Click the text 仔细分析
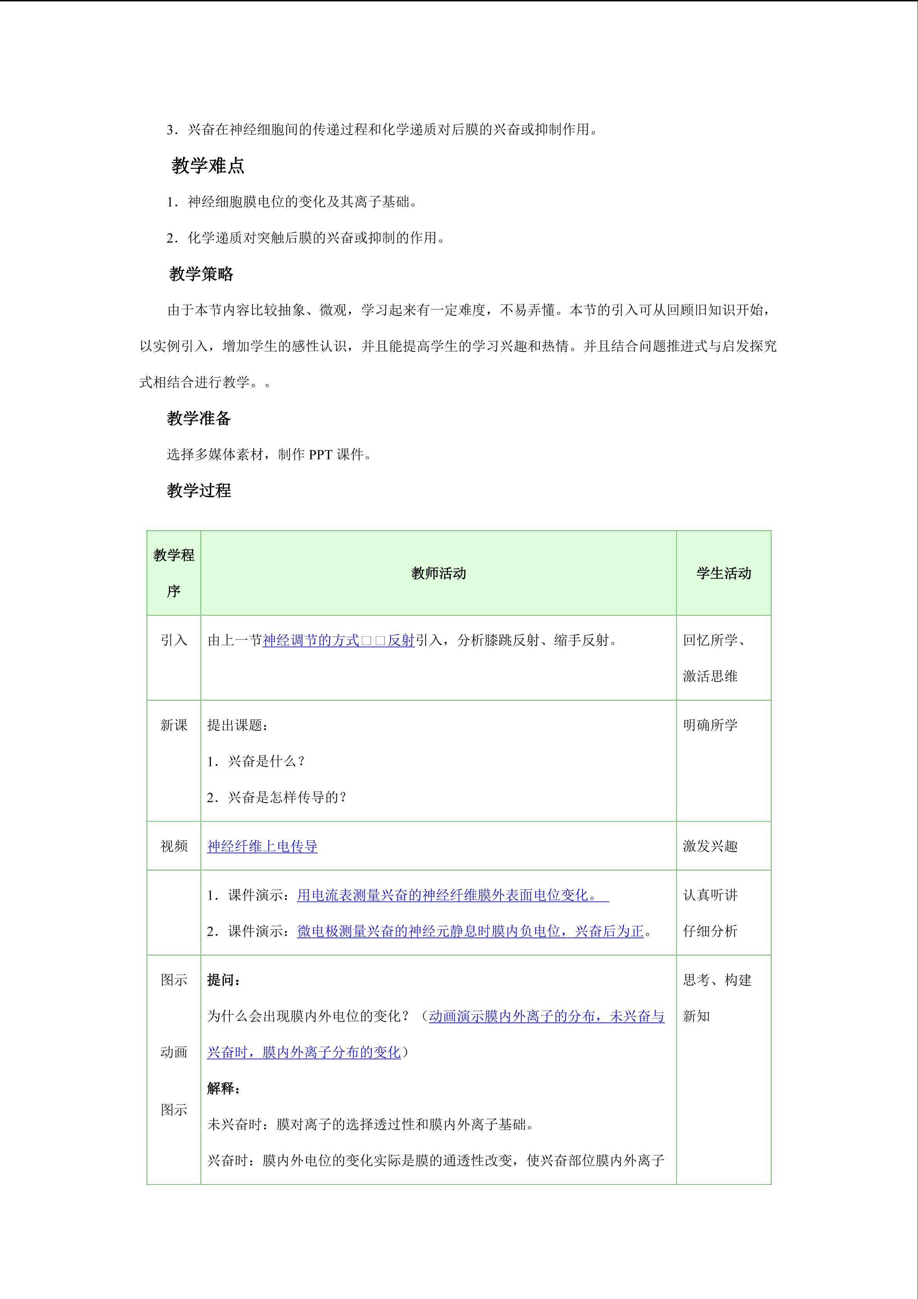This screenshot has width=918, height=1299. (x=711, y=931)
